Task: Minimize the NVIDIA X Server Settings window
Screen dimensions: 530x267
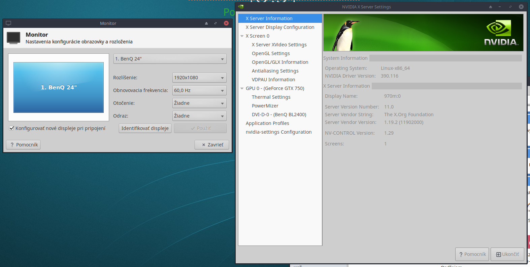Action: pos(500,7)
